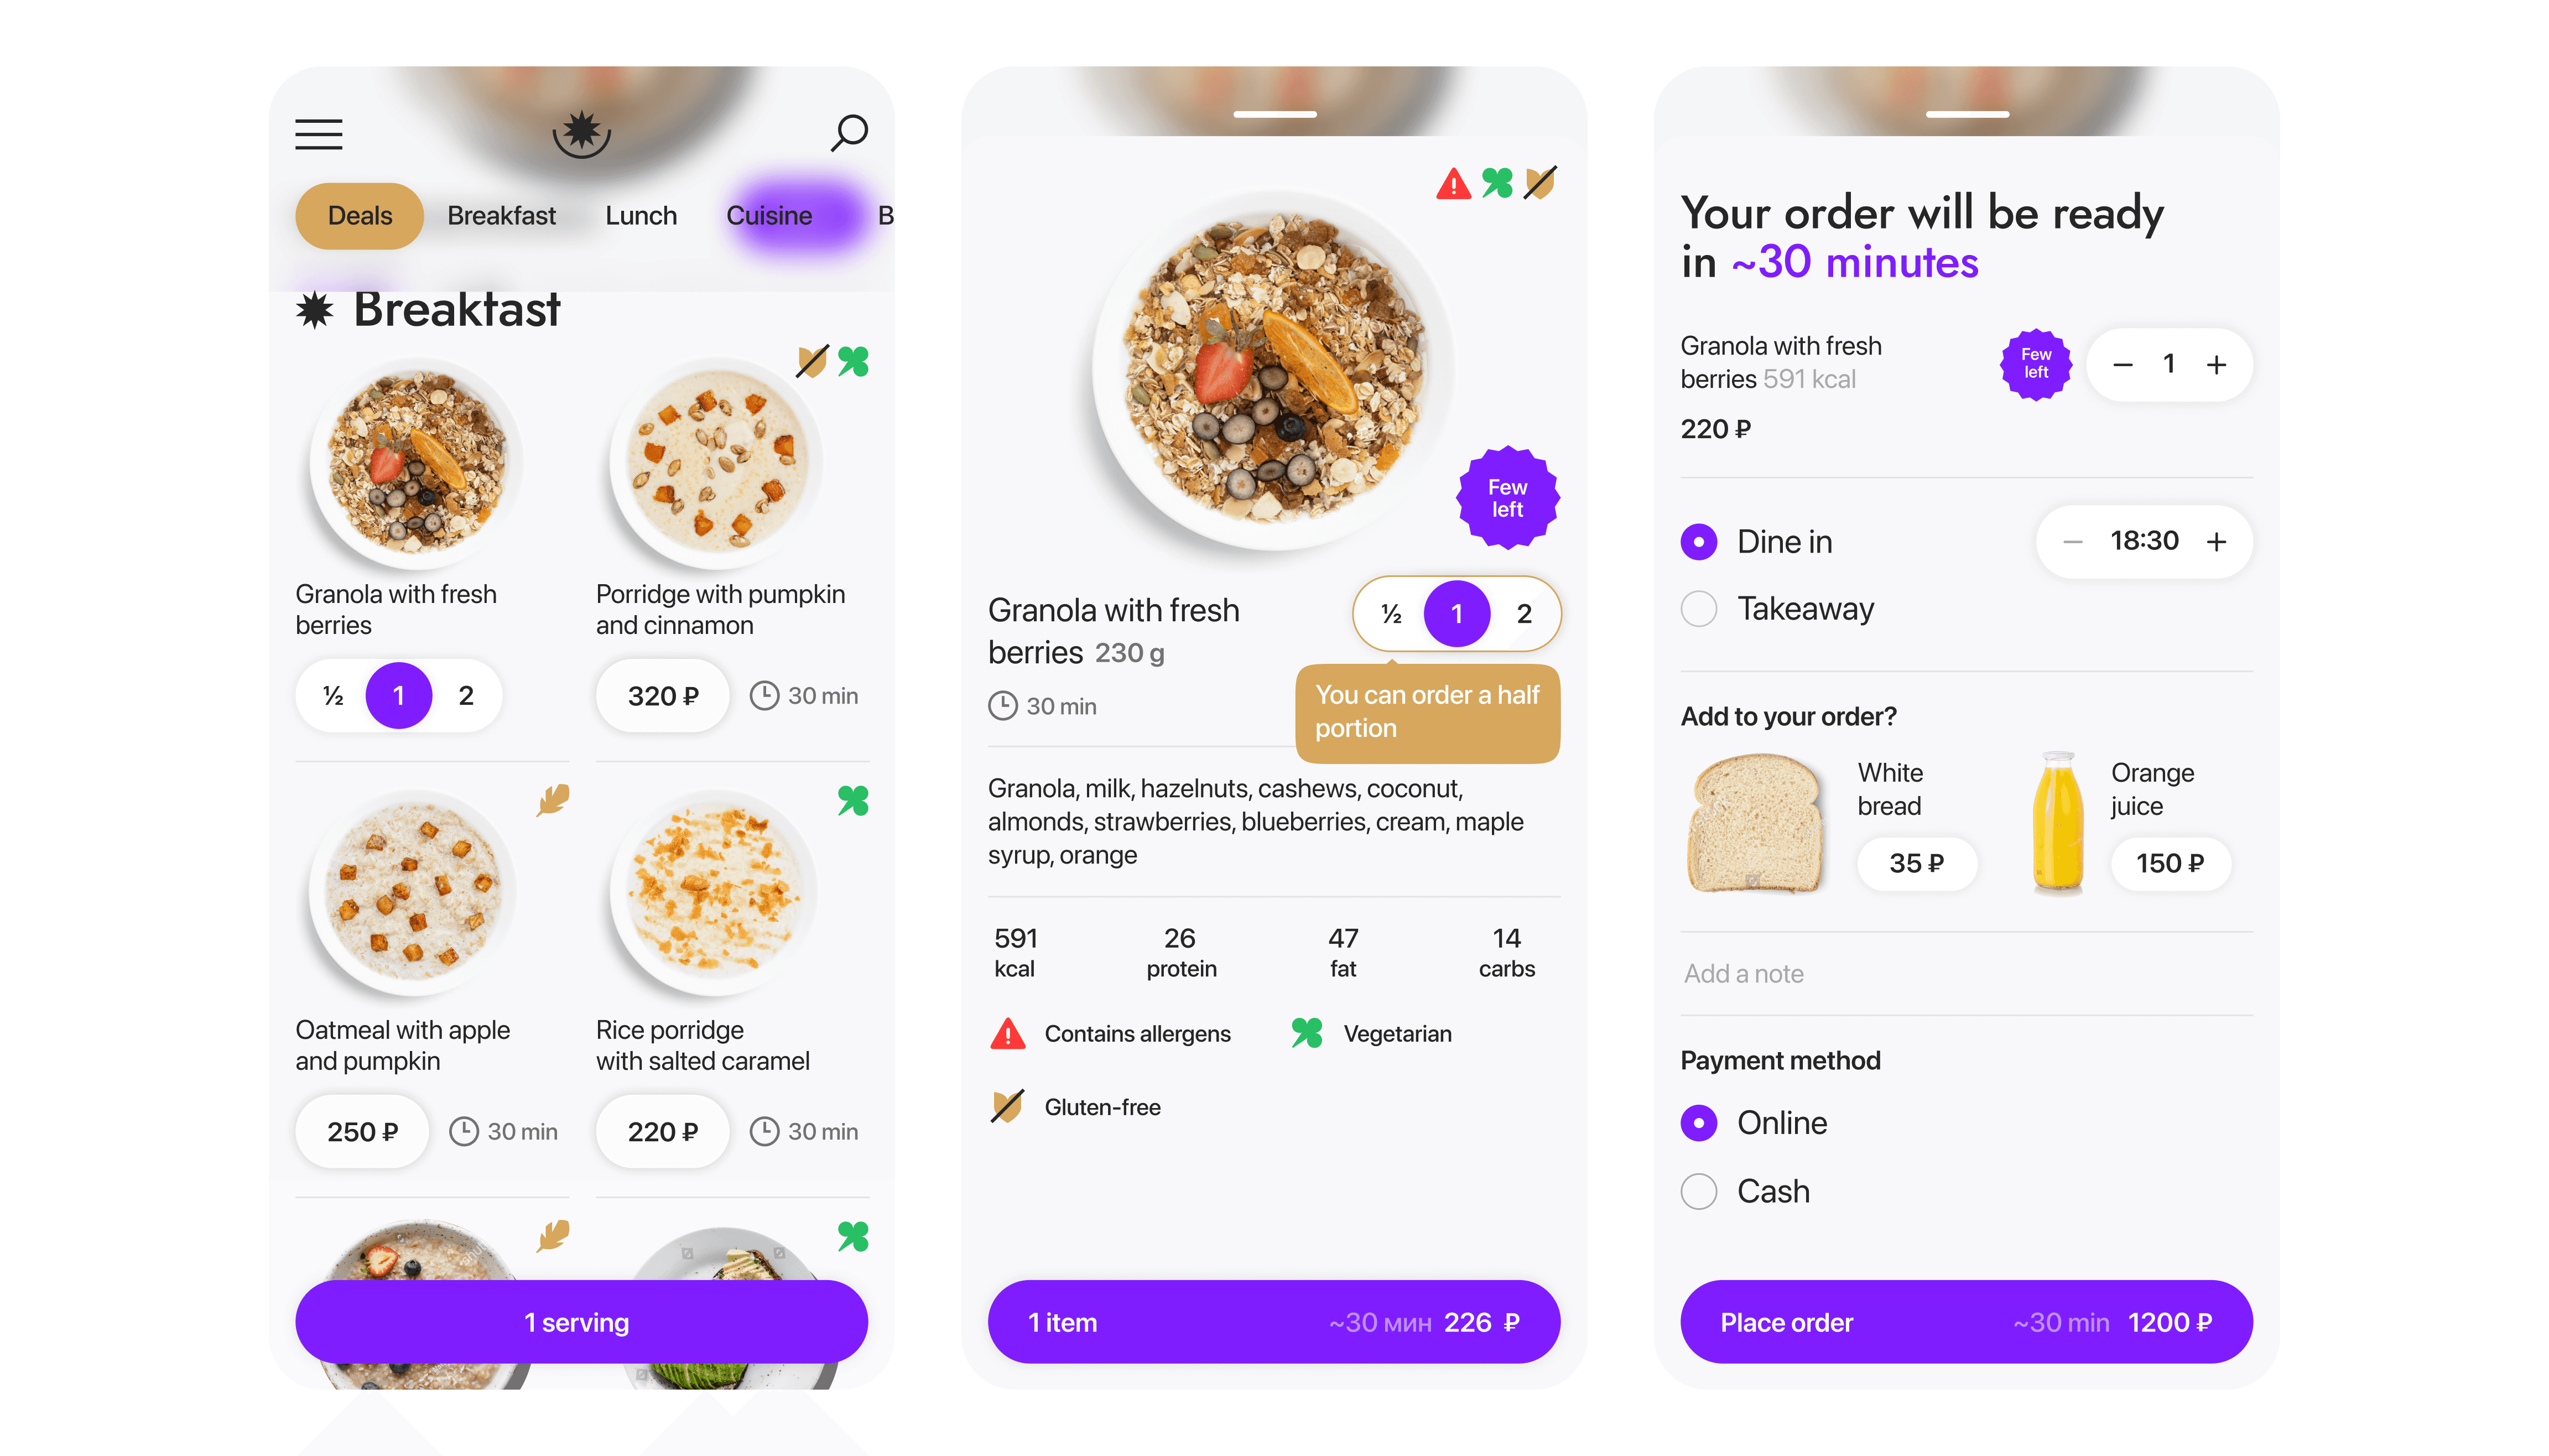Select the Cash payment radio button
2549x1456 pixels.
[1697, 1191]
